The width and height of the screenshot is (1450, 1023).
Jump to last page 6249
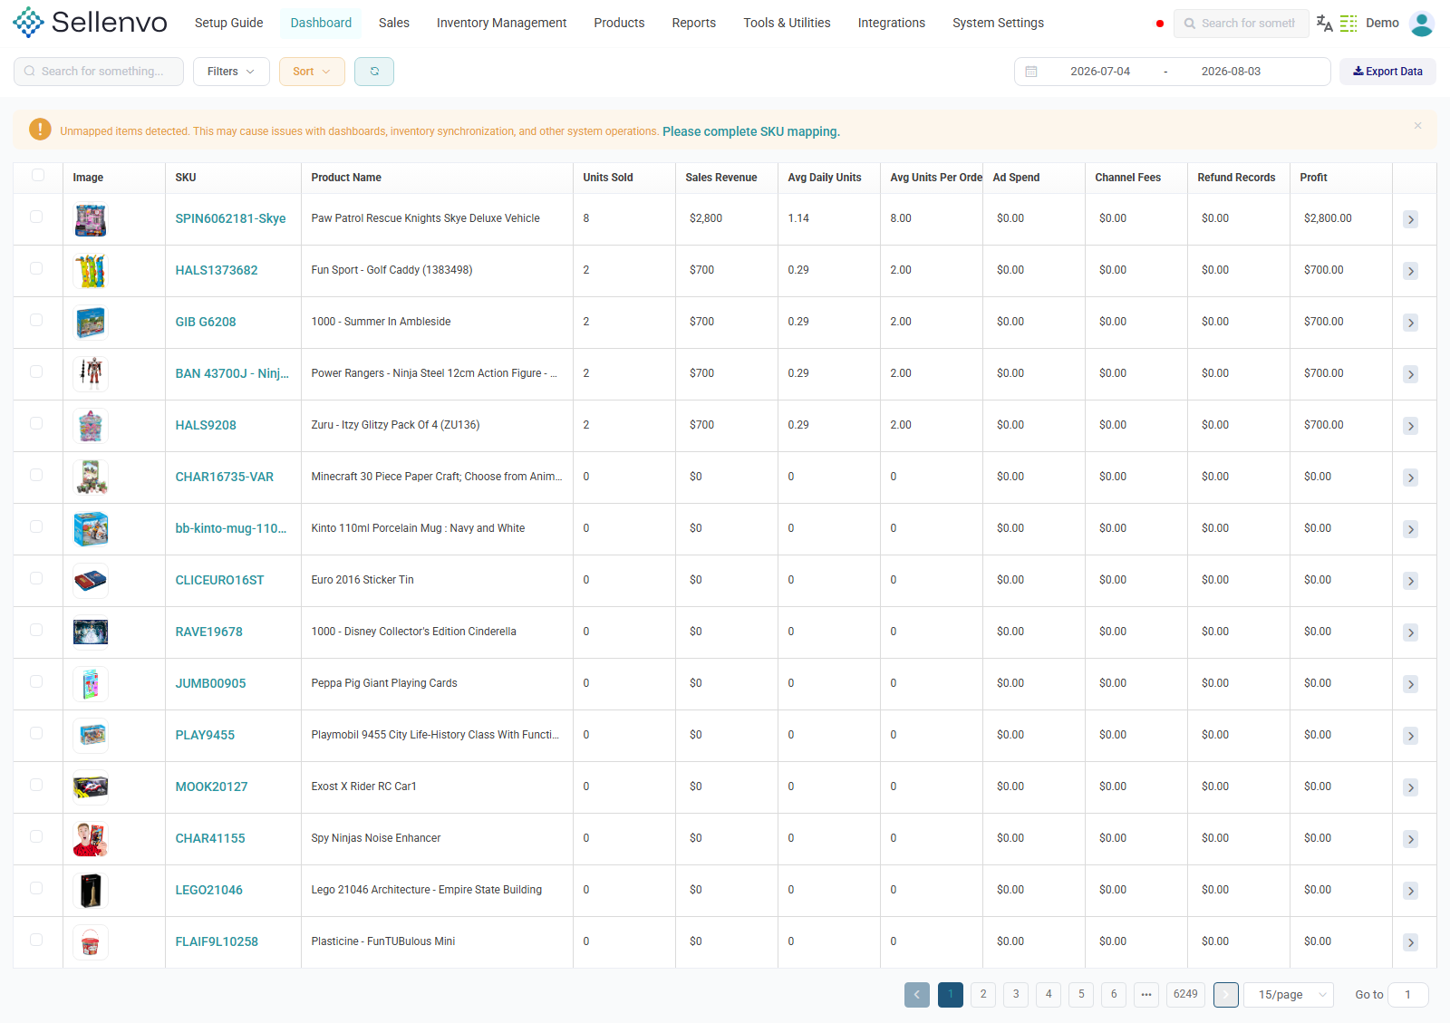coord(1186,995)
